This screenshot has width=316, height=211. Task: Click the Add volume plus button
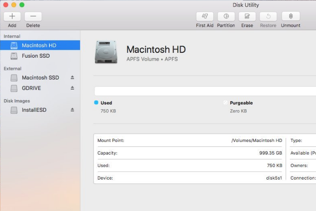(12, 16)
